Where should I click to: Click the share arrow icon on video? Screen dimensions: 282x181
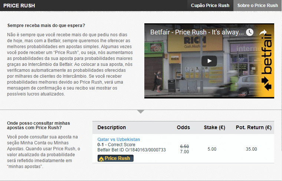263,32
